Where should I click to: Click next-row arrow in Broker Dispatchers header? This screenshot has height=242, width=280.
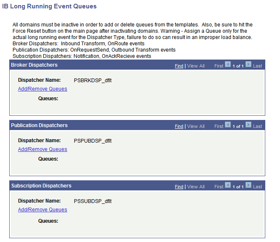click(248, 64)
